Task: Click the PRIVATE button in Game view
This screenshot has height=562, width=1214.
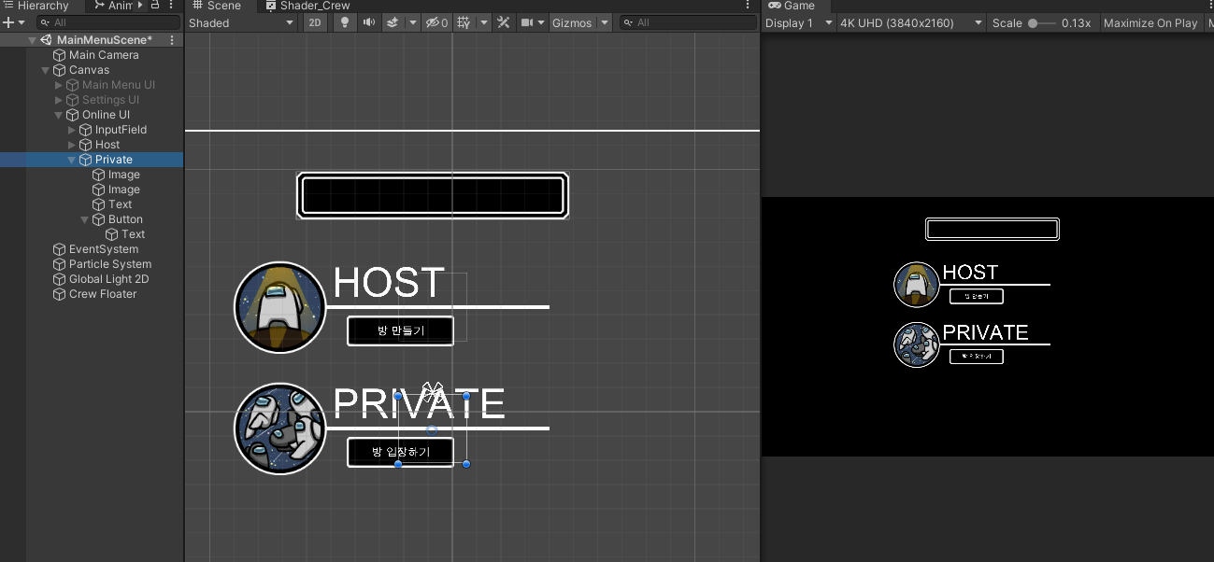Action: pyautogui.click(x=976, y=356)
